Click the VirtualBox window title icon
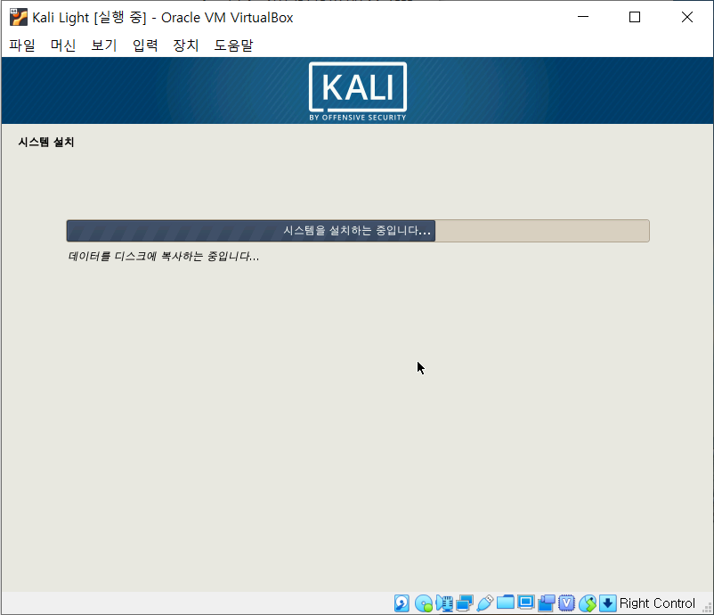The width and height of the screenshot is (714, 615). click(19, 17)
